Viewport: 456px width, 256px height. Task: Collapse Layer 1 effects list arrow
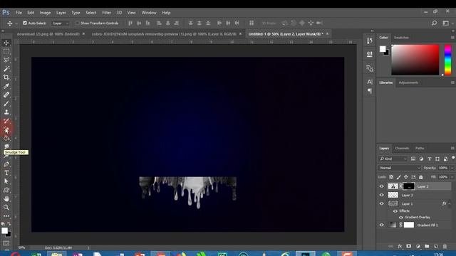coord(450,204)
